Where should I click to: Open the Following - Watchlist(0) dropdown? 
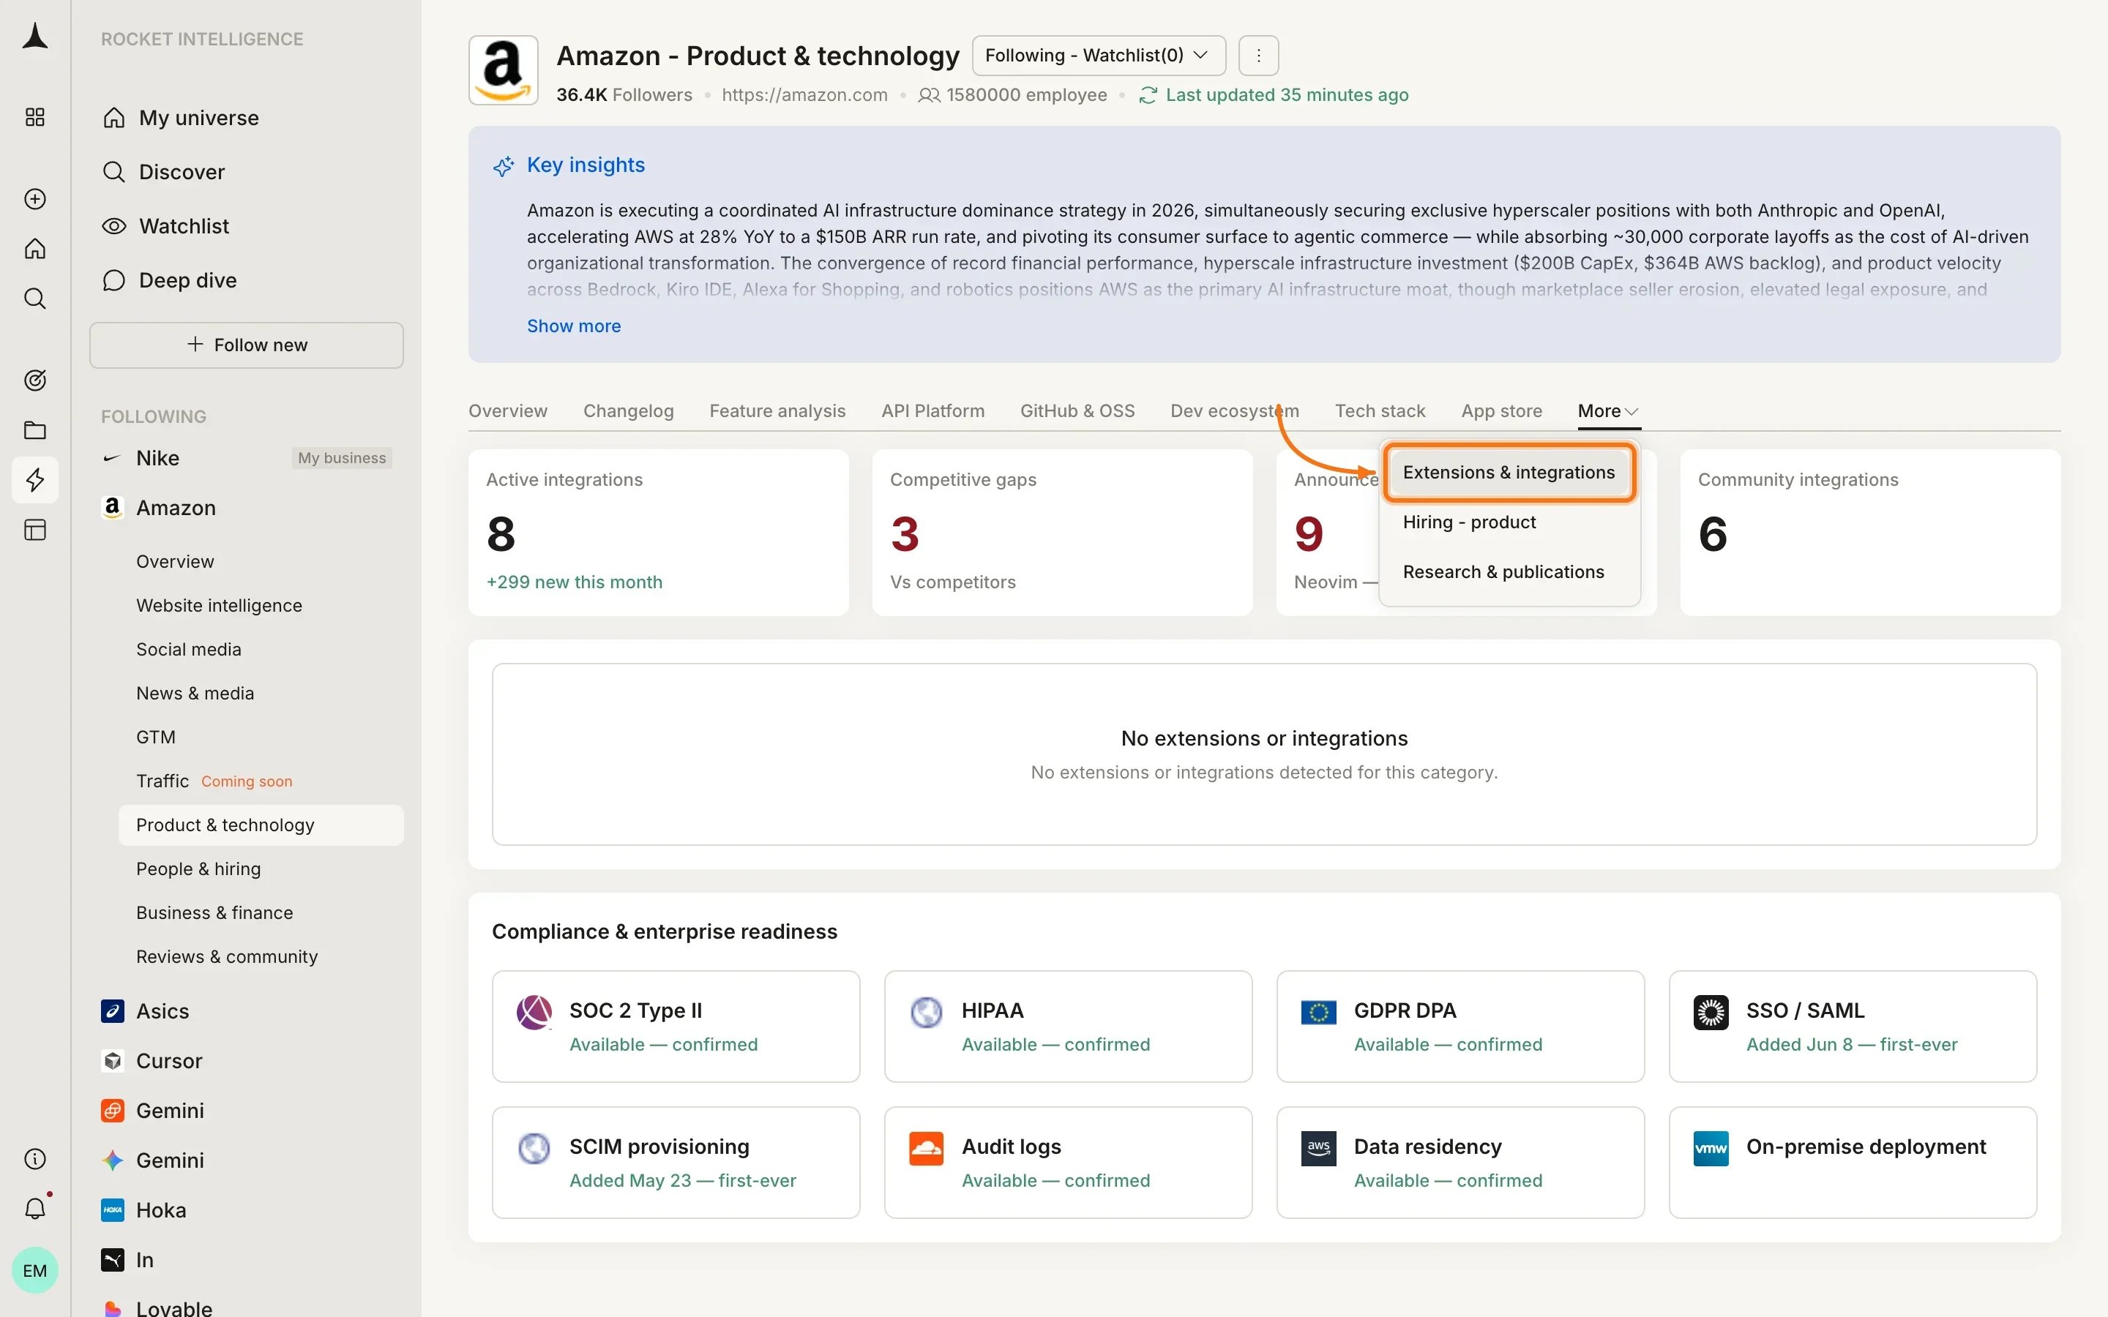(x=1099, y=56)
